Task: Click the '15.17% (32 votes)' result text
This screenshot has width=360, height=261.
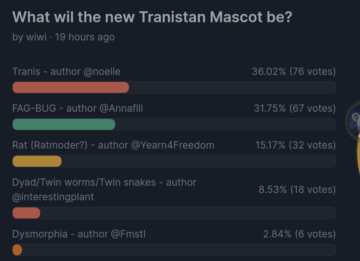Action: (295, 145)
